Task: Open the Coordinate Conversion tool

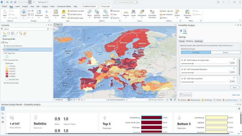Action: (152, 14)
